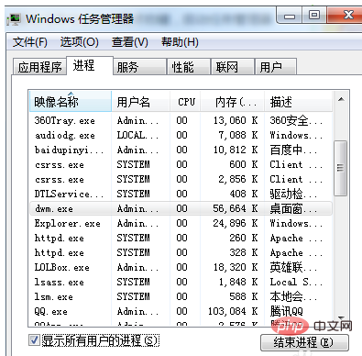362x356 pixels.
Task: Click the 56,664 K memory value
Action: [236, 208]
